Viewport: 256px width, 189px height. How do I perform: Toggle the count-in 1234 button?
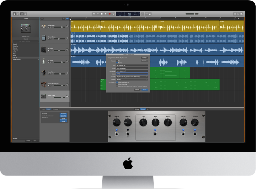pos(147,14)
